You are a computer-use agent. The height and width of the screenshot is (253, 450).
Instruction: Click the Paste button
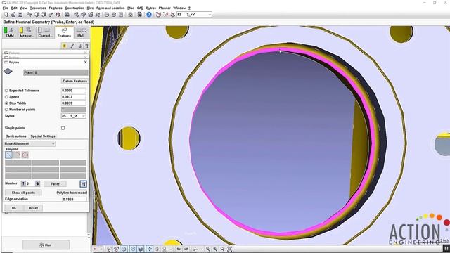coord(55,184)
